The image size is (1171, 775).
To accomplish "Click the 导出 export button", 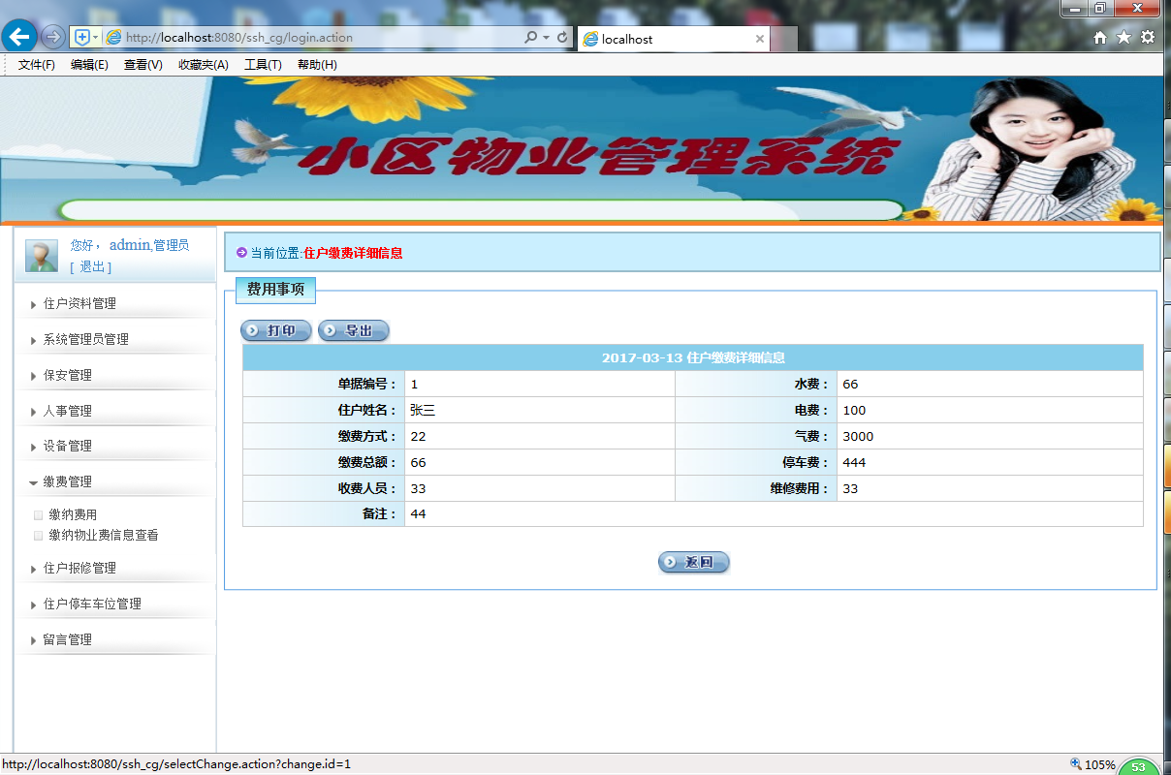I will (353, 330).
